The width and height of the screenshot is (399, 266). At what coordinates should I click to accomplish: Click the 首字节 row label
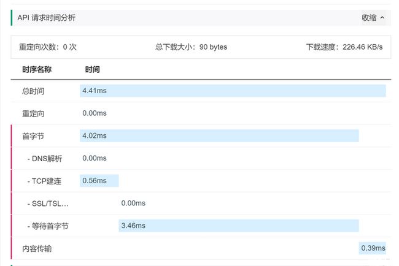pyautogui.click(x=33, y=136)
